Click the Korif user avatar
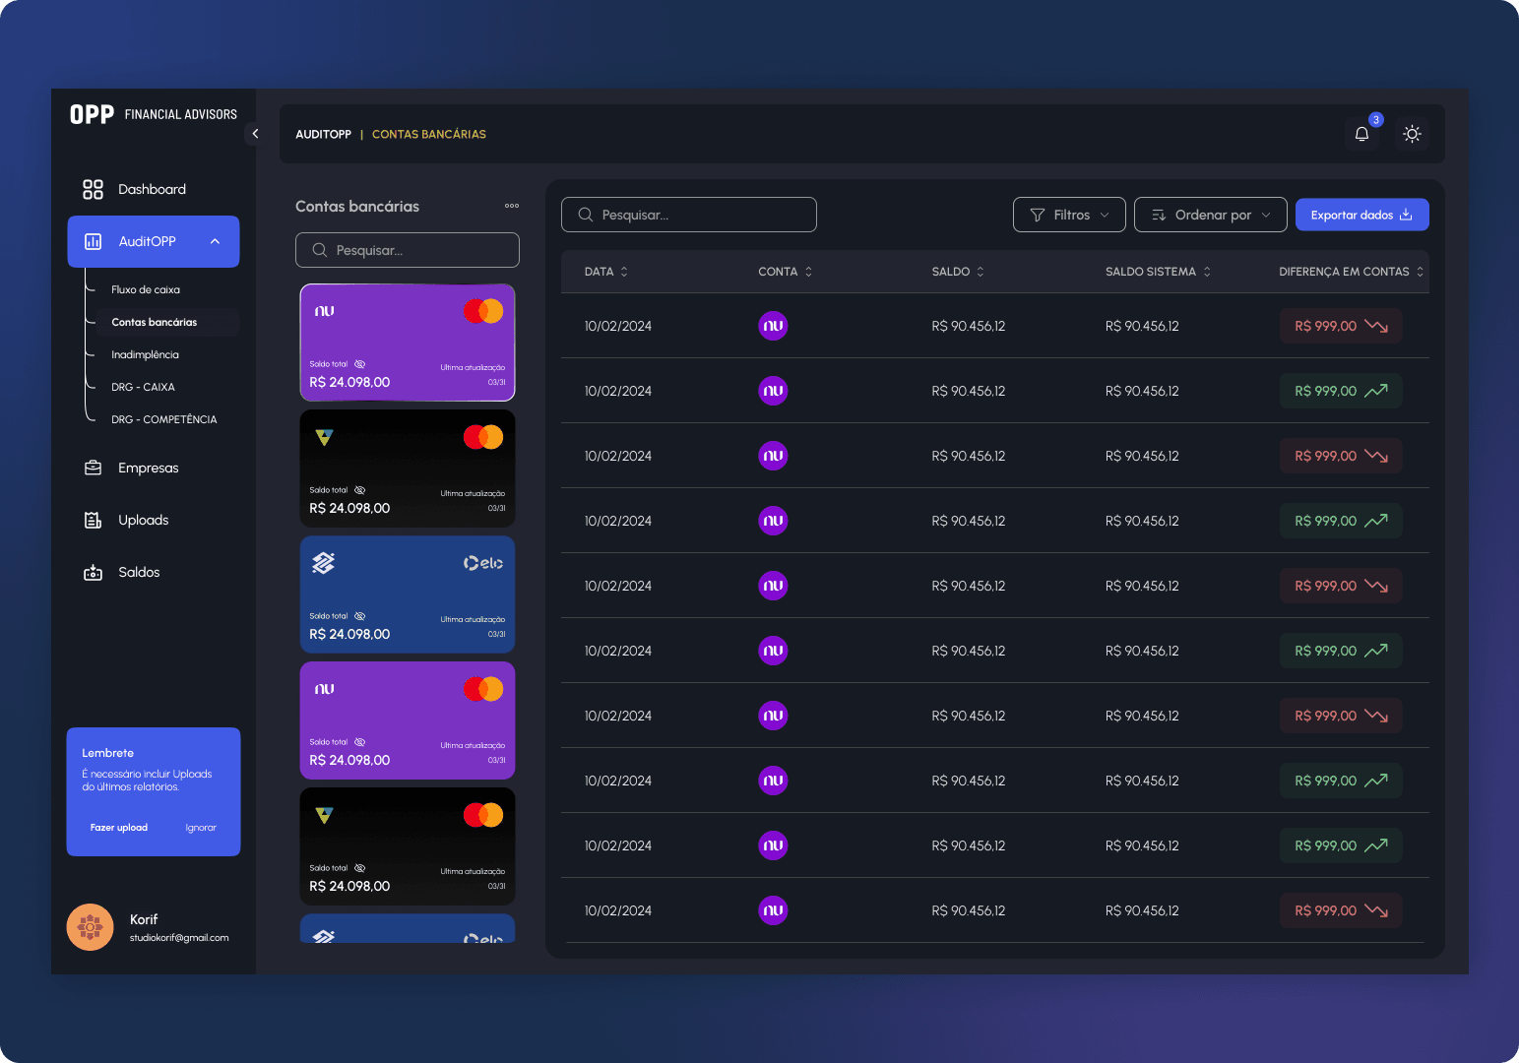Image resolution: width=1519 pixels, height=1063 pixels. [90, 927]
